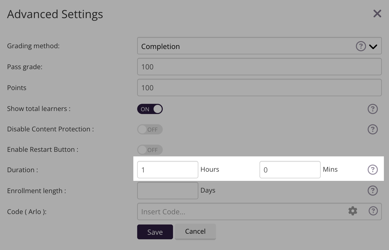Image resolution: width=389 pixels, height=250 pixels.
Task: Cancel the settings changes
Action: (x=195, y=231)
